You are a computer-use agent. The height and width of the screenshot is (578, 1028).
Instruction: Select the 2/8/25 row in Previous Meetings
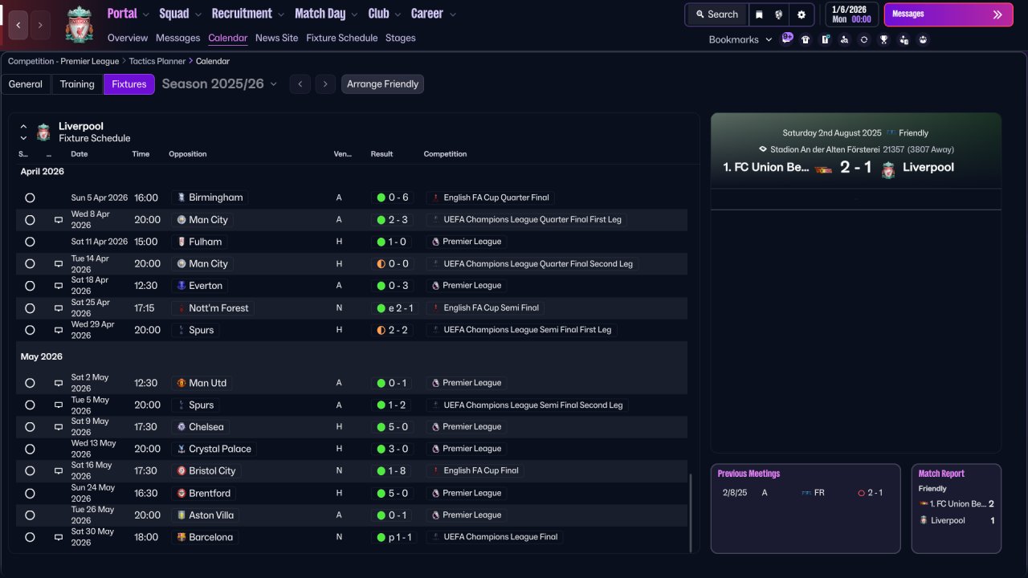click(806, 493)
